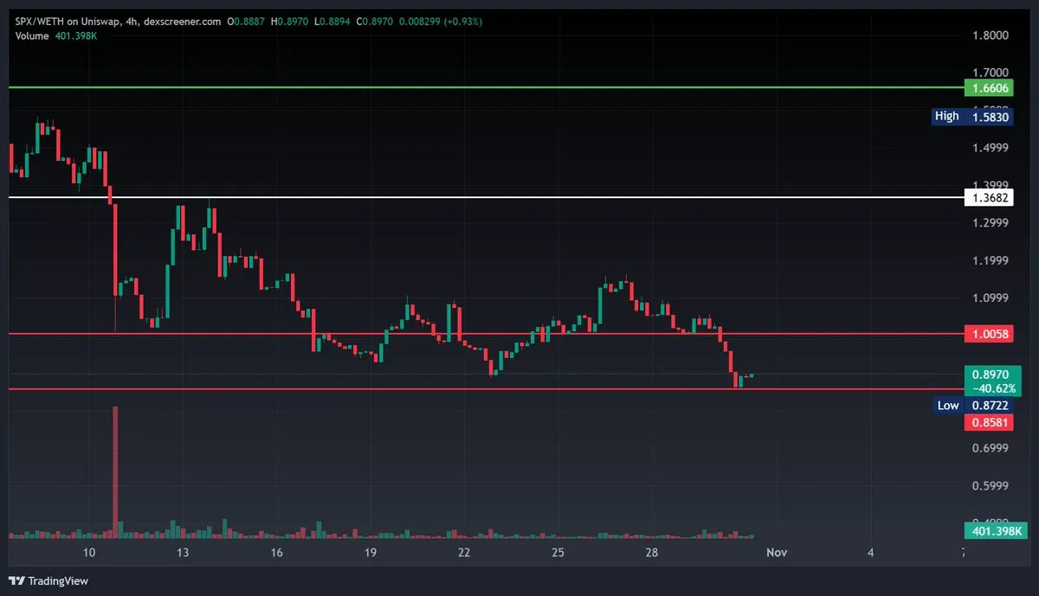The height and width of the screenshot is (596, 1039).
Task: Click the 0.6999 price axis value
Action: click(991, 448)
